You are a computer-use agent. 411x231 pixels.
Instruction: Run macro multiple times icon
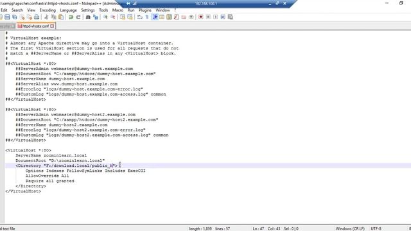[223, 17]
